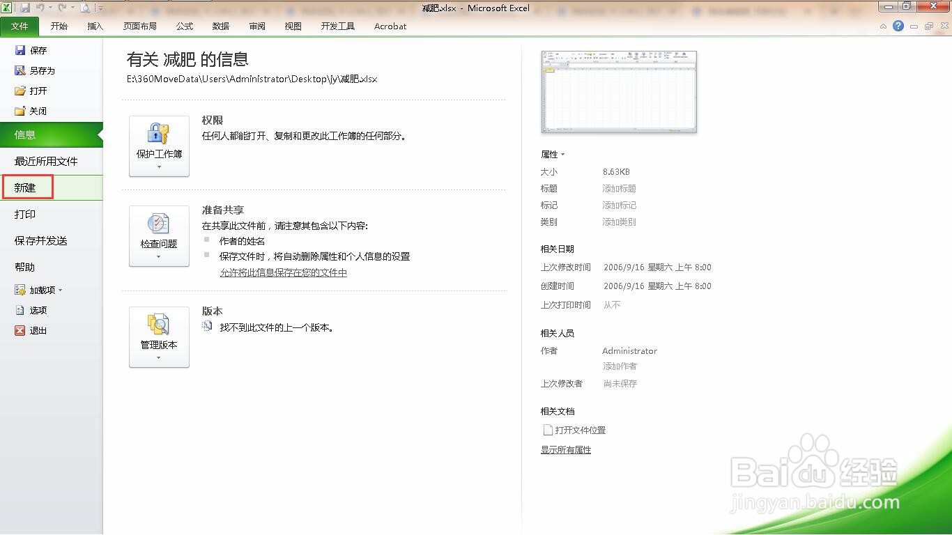Switch to the 公式 ribbon tab
This screenshot has height=535, width=952.
pyautogui.click(x=185, y=26)
